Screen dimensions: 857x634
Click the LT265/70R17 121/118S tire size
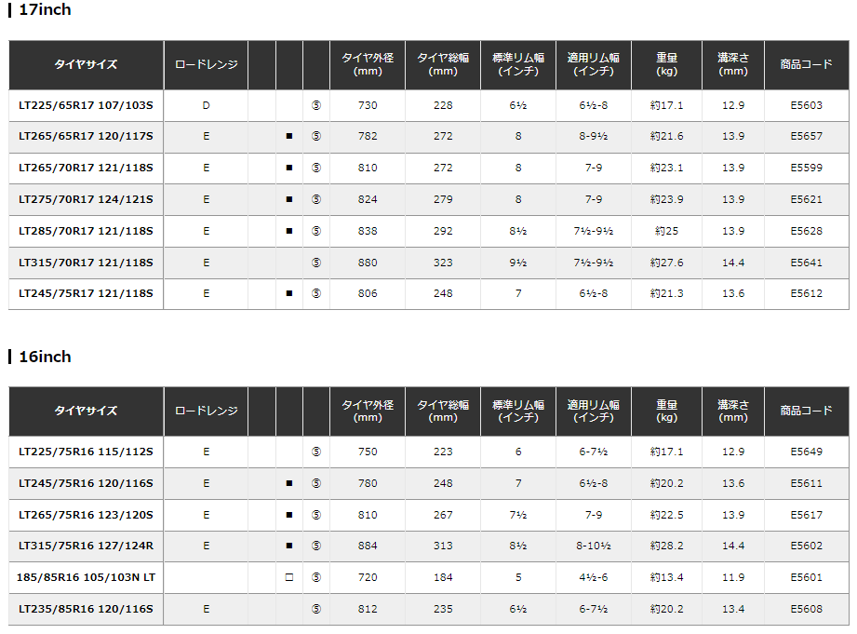coord(86,169)
